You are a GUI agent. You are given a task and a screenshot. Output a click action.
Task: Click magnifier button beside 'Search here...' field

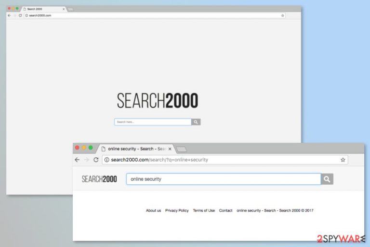tap(196, 122)
